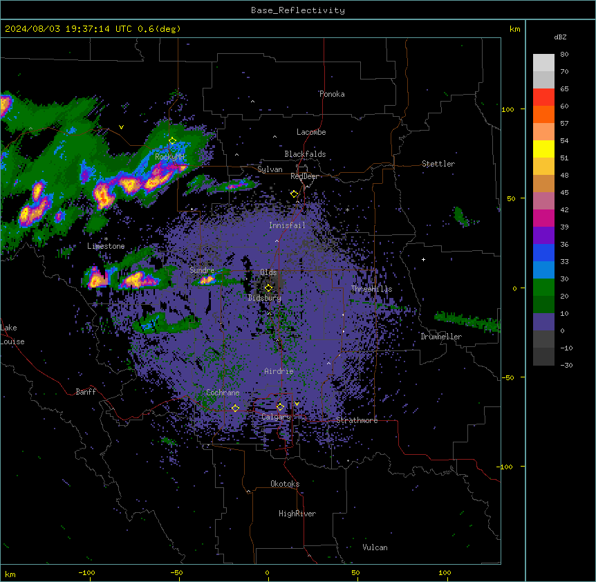This screenshot has height=582, width=596.
Task: Click the Okotoks town label
Action: (285, 484)
